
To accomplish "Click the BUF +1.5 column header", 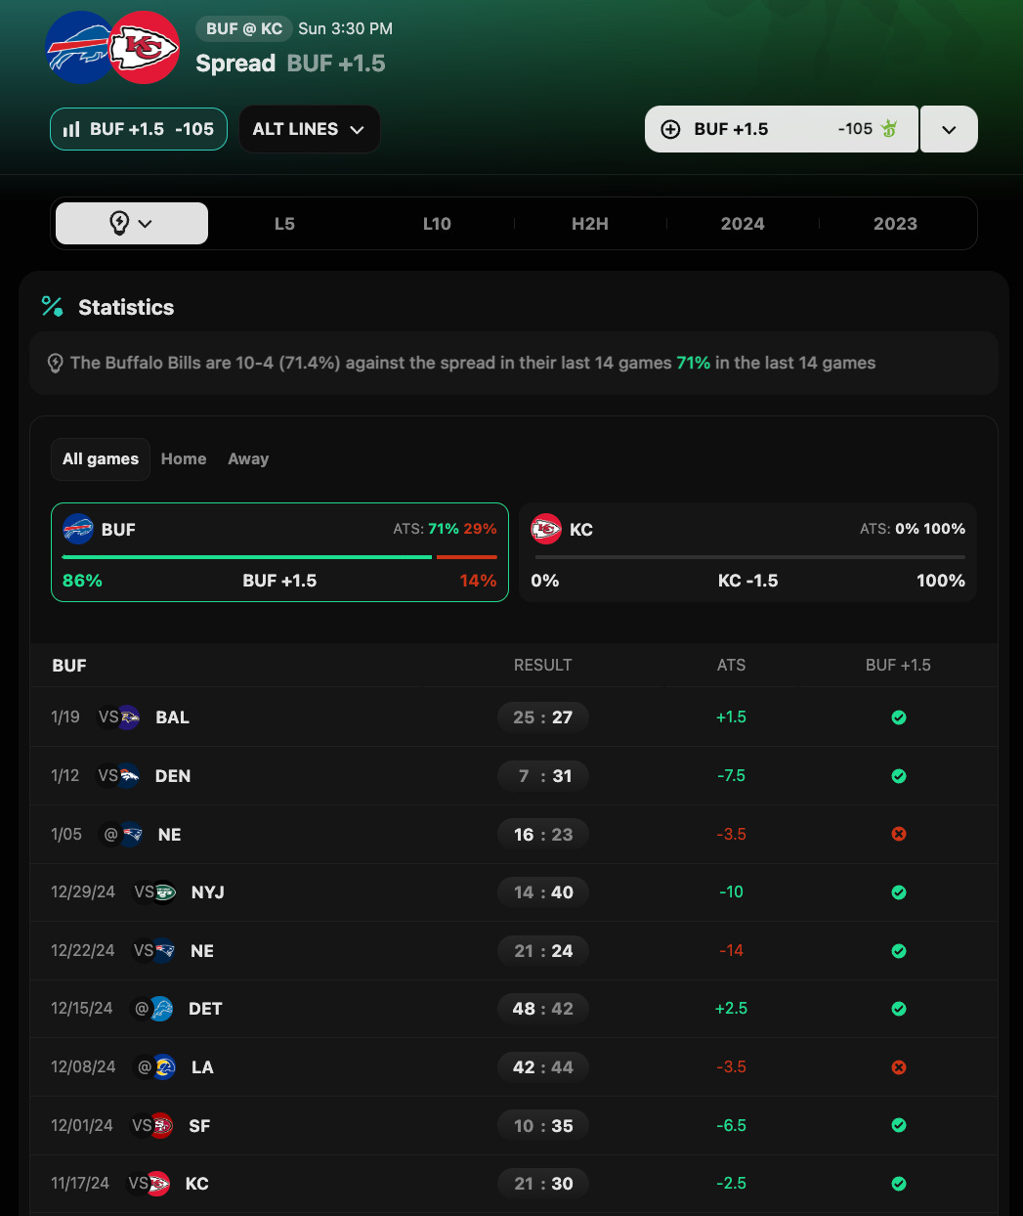I will point(898,666).
